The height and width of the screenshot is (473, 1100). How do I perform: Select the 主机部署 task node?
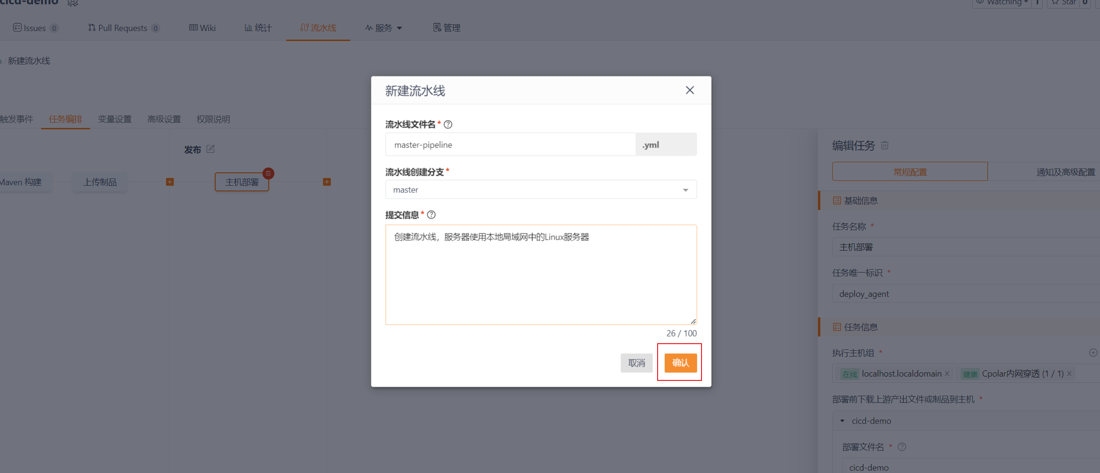tap(242, 182)
